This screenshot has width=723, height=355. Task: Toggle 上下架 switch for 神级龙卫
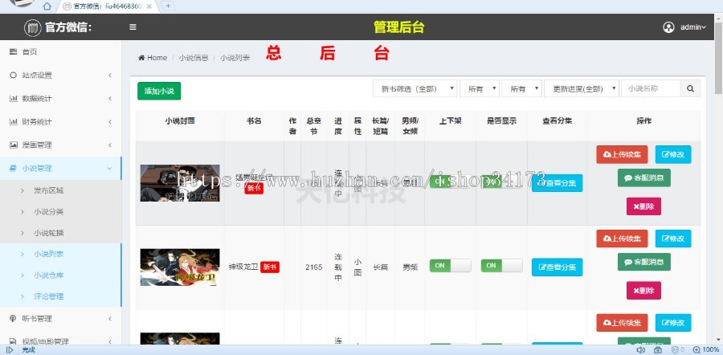[450, 266]
